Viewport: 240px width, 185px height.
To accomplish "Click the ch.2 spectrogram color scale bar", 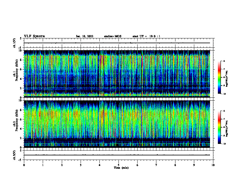I will [x=219, y=127].
